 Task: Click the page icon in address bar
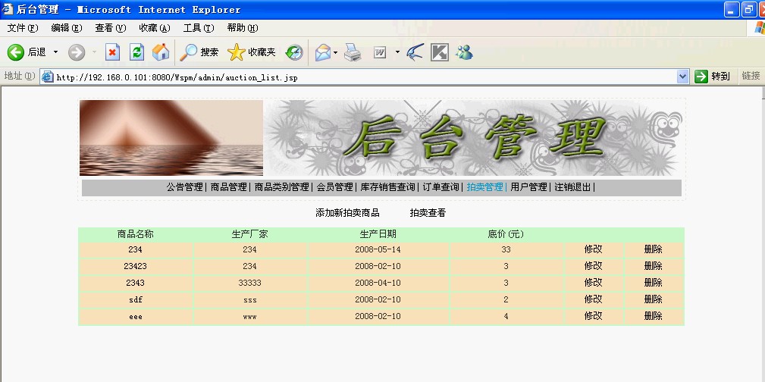click(47, 77)
